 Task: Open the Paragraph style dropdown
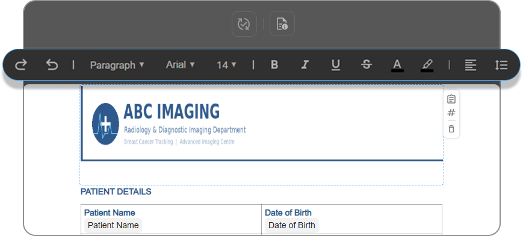click(x=117, y=65)
